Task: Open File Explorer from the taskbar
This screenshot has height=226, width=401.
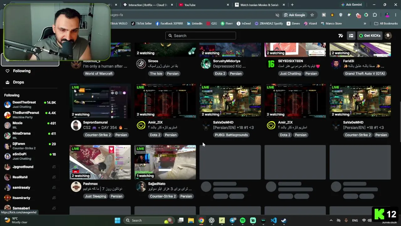Action: (191, 220)
